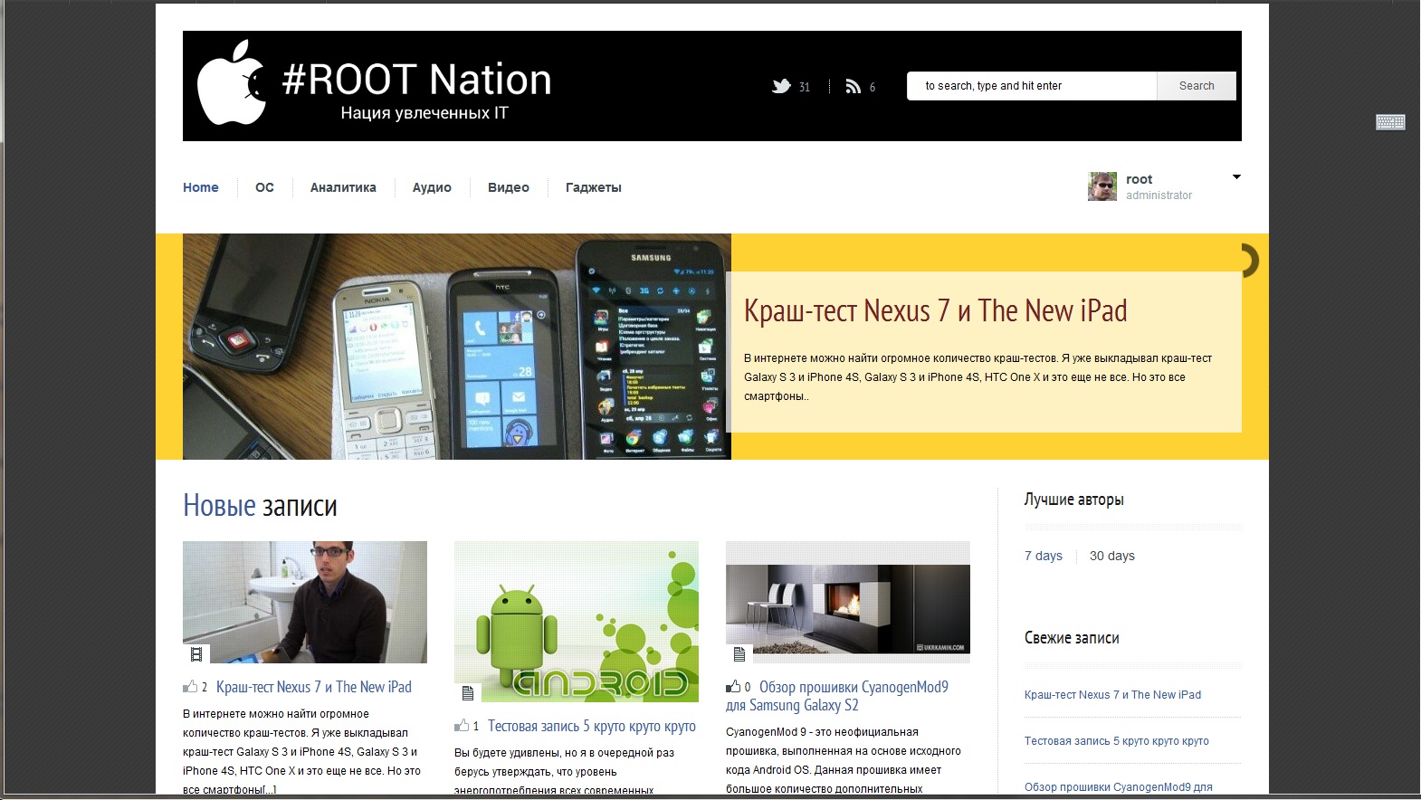
Task: Click the Новые записи heading
Action: pyautogui.click(x=260, y=506)
